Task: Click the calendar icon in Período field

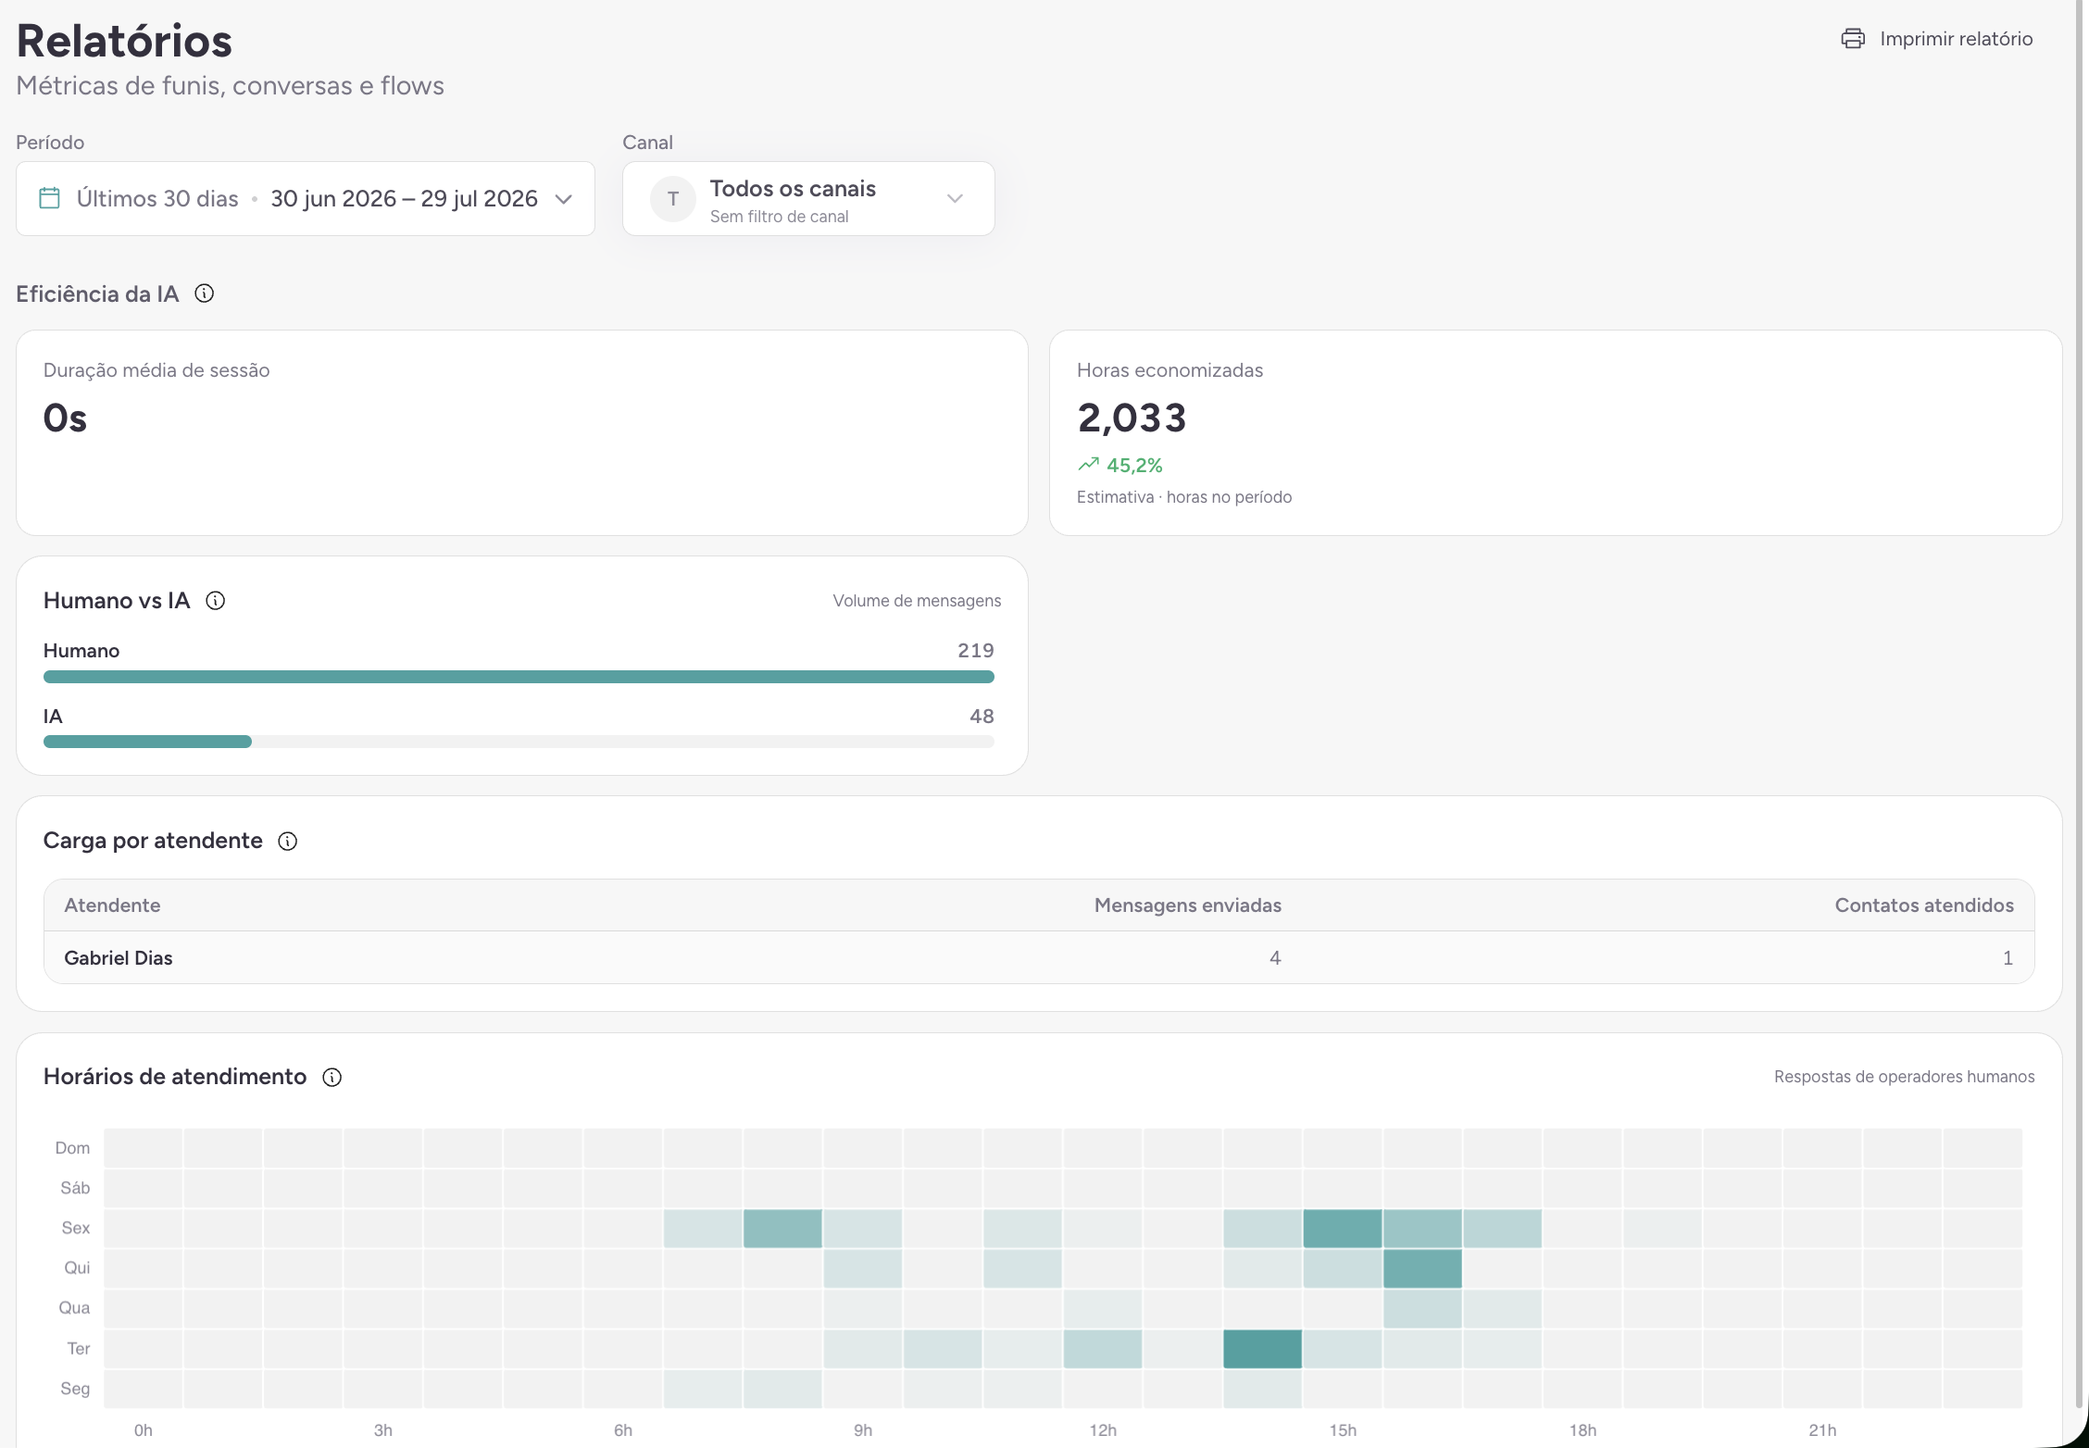Action: 50,198
